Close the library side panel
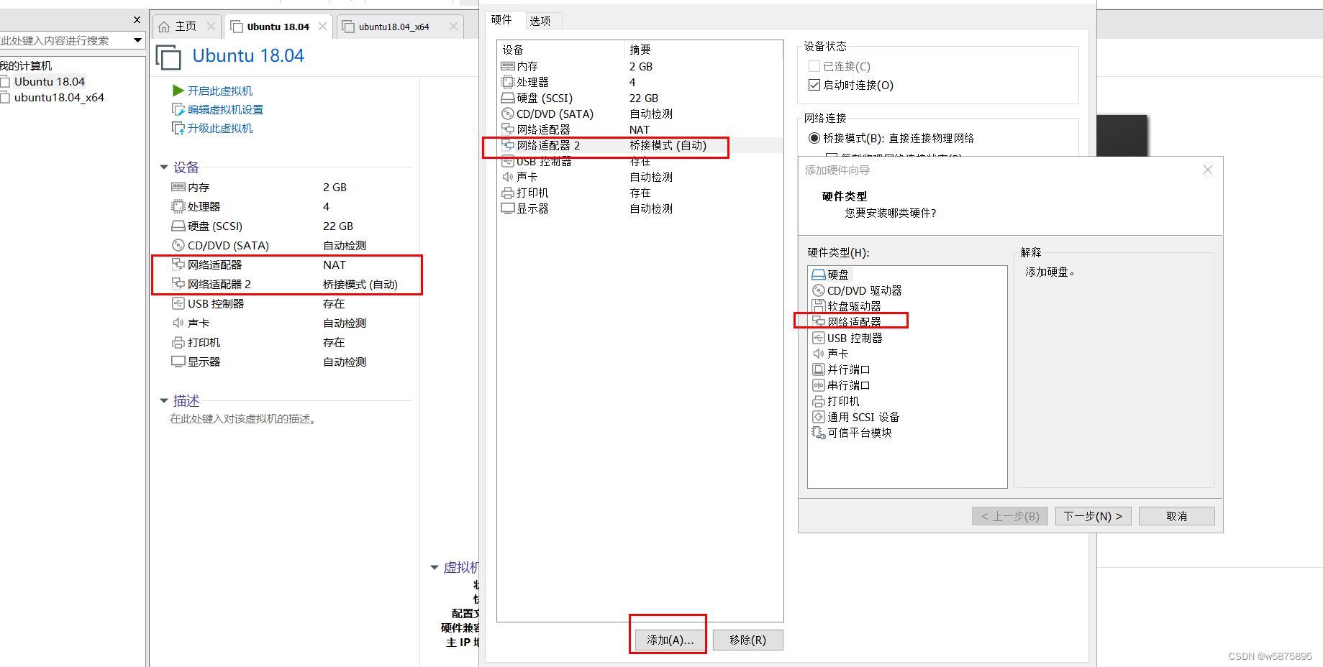1323x667 pixels. tap(137, 20)
